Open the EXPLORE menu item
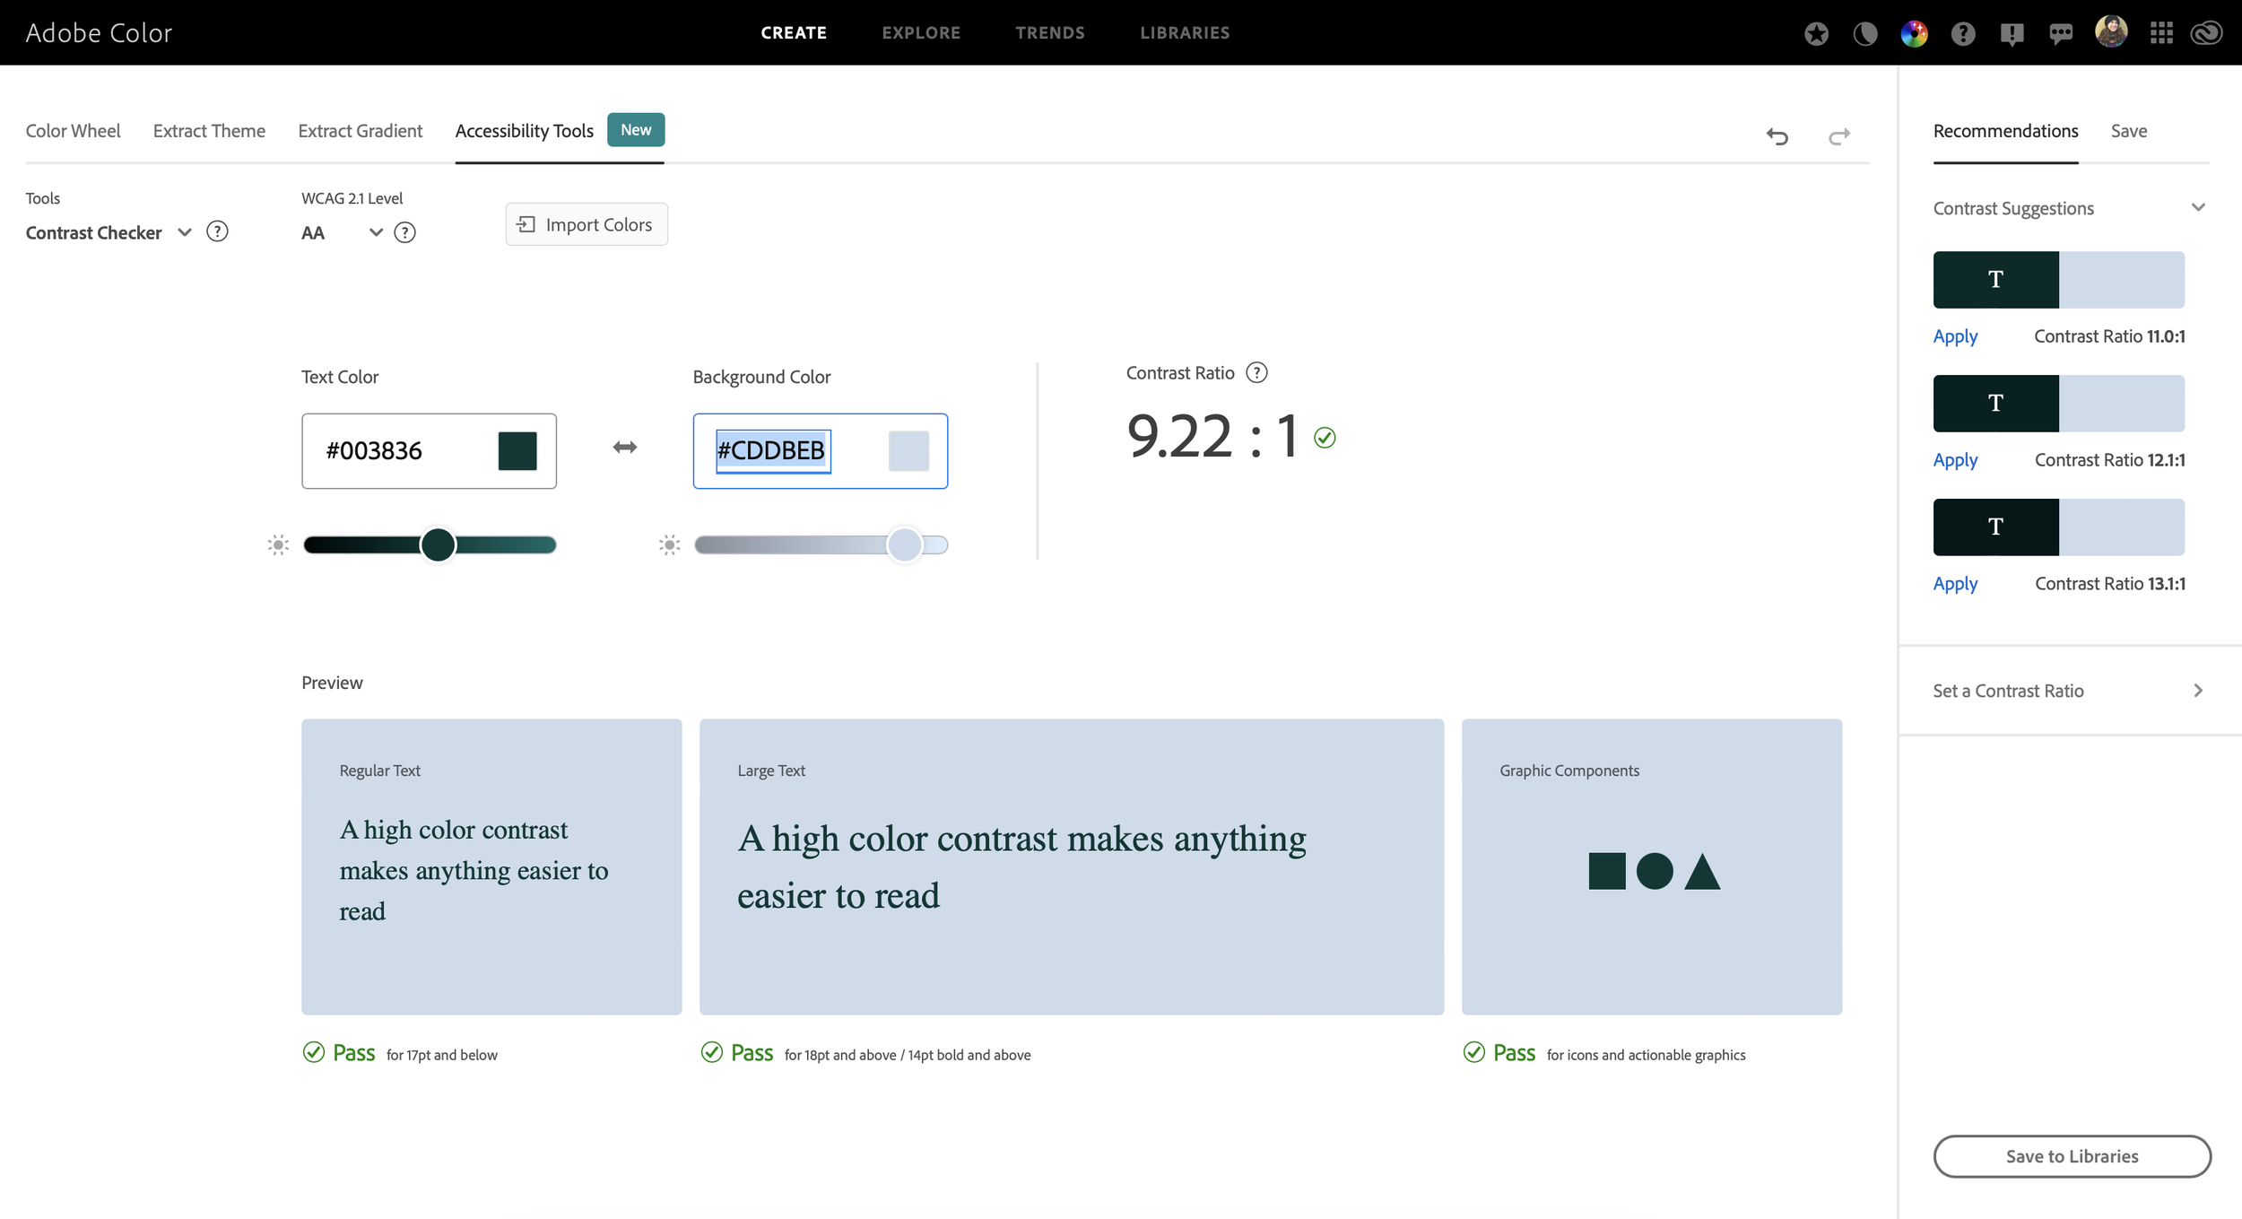The width and height of the screenshot is (2242, 1219). pyautogui.click(x=921, y=32)
